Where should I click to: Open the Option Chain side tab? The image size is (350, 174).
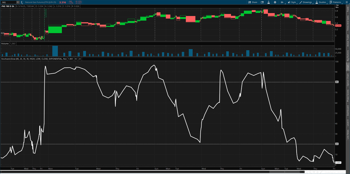pyautogui.click(x=347, y=80)
